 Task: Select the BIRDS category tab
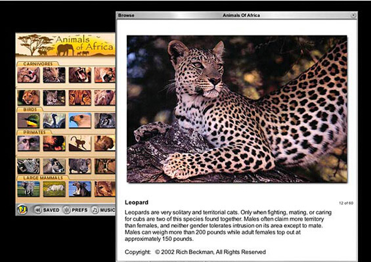pos(30,110)
